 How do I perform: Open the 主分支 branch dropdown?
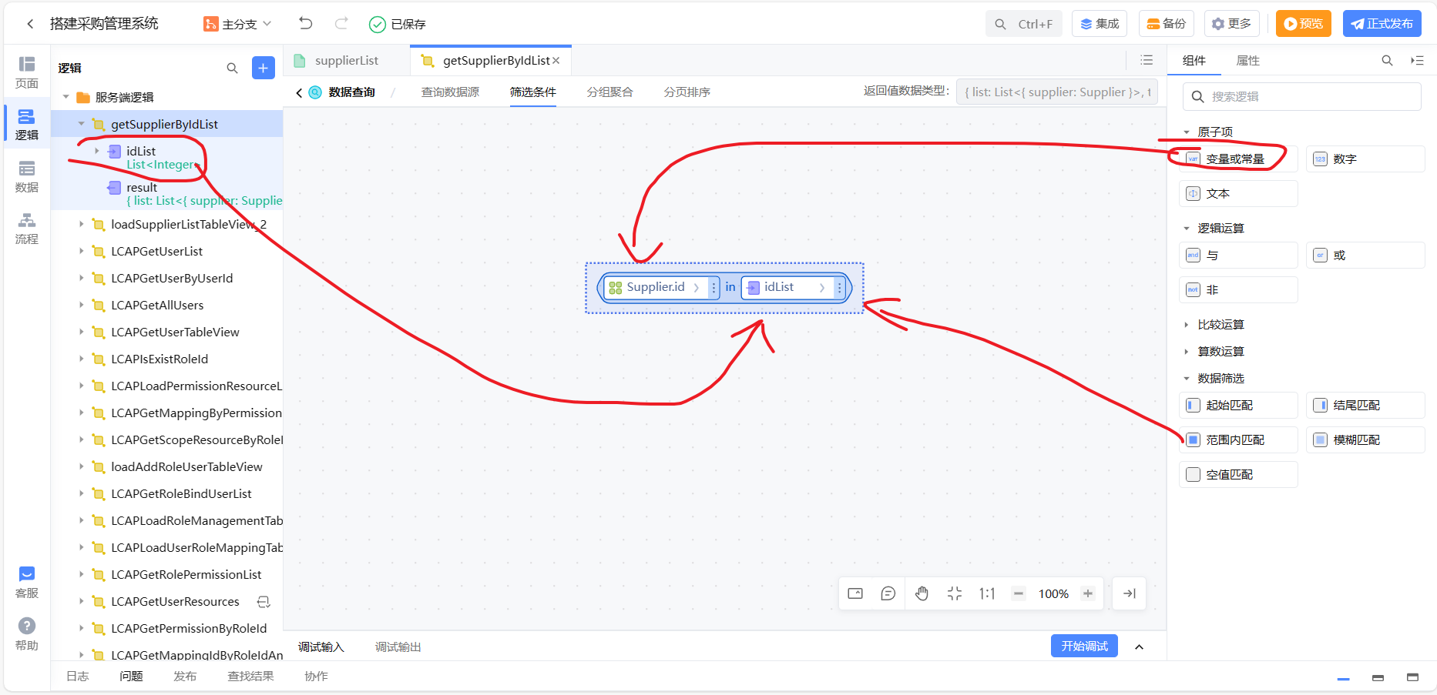237,24
